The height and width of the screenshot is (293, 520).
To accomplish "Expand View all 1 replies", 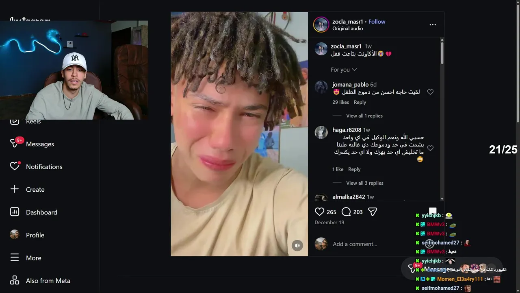I will tap(364, 116).
